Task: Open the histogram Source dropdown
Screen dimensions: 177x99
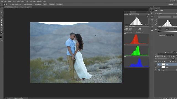Action: click(139, 27)
